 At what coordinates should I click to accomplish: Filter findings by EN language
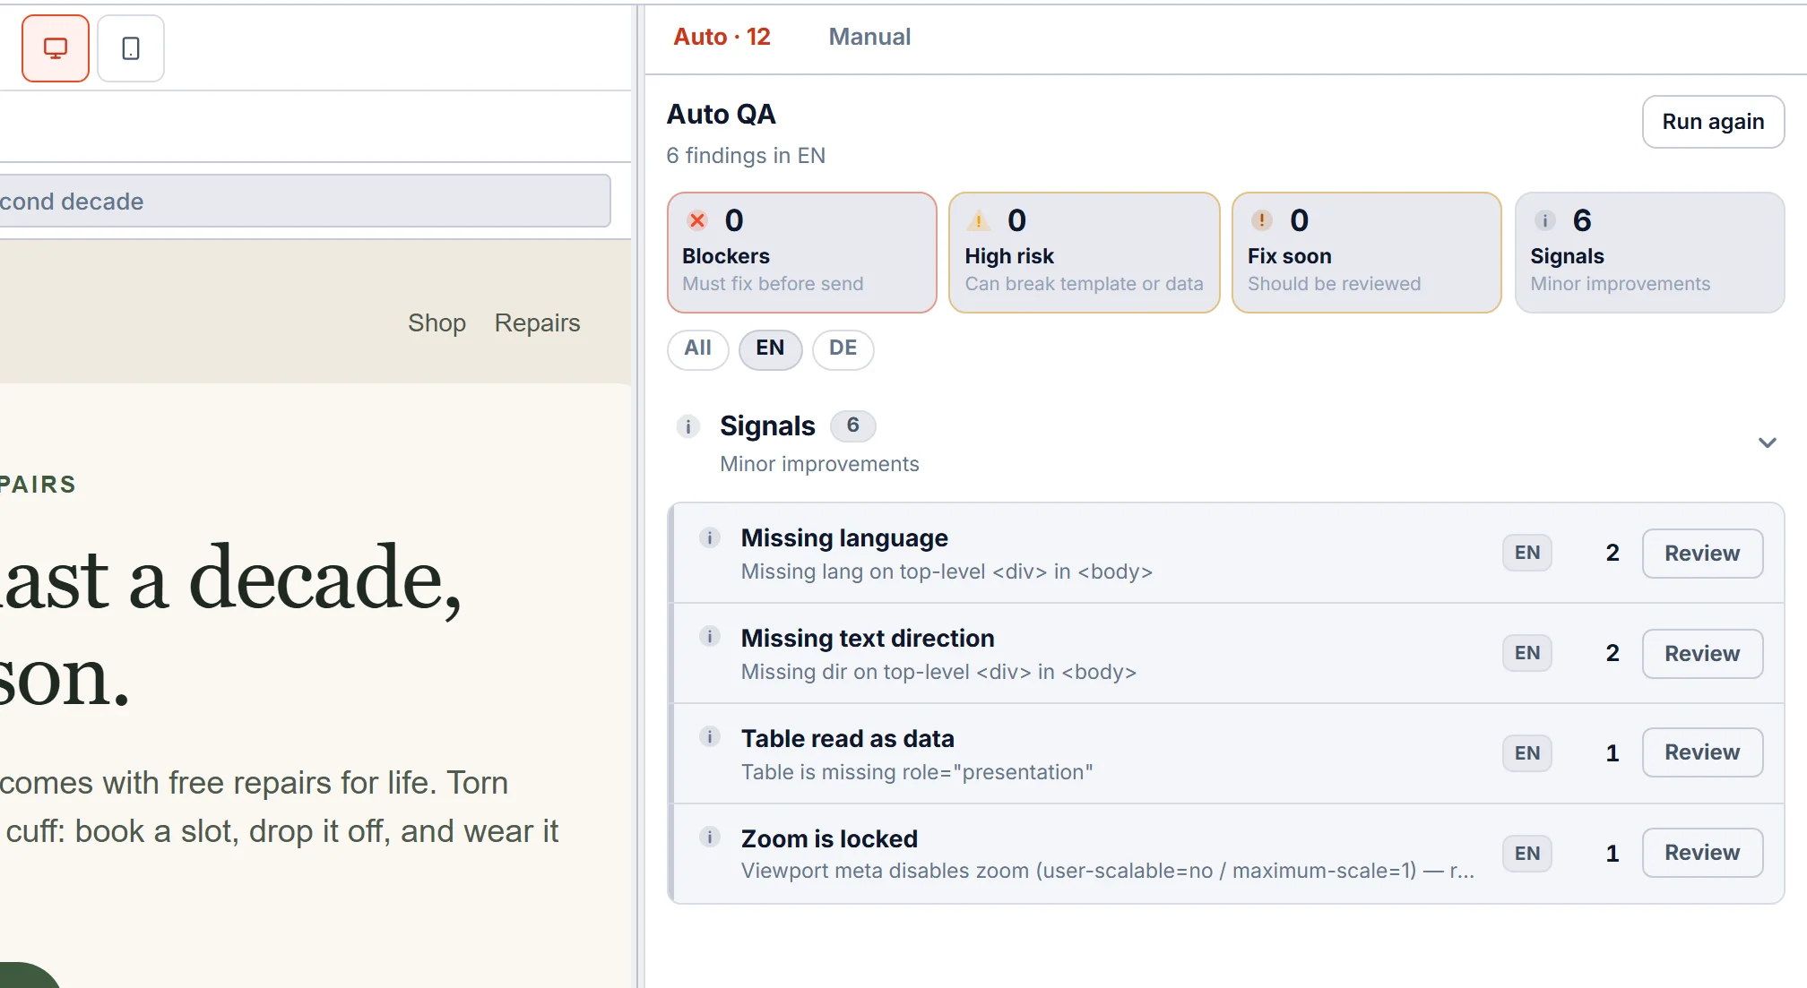(770, 348)
